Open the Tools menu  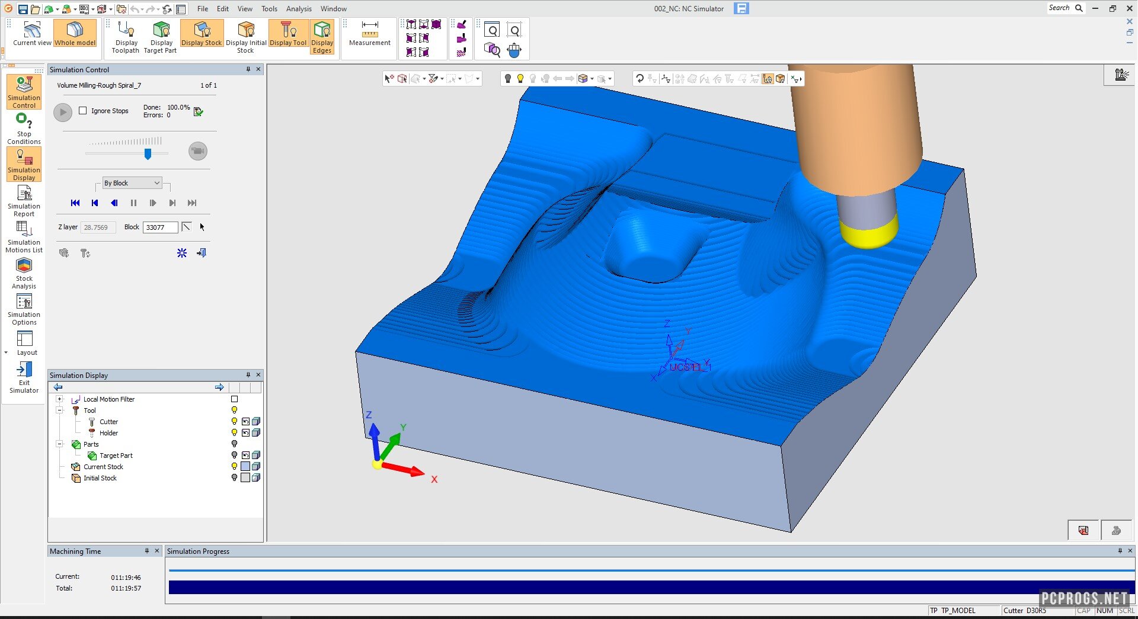pos(269,9)
